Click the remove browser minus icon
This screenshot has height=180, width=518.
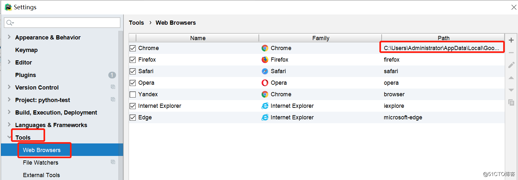tap(511, 53)
